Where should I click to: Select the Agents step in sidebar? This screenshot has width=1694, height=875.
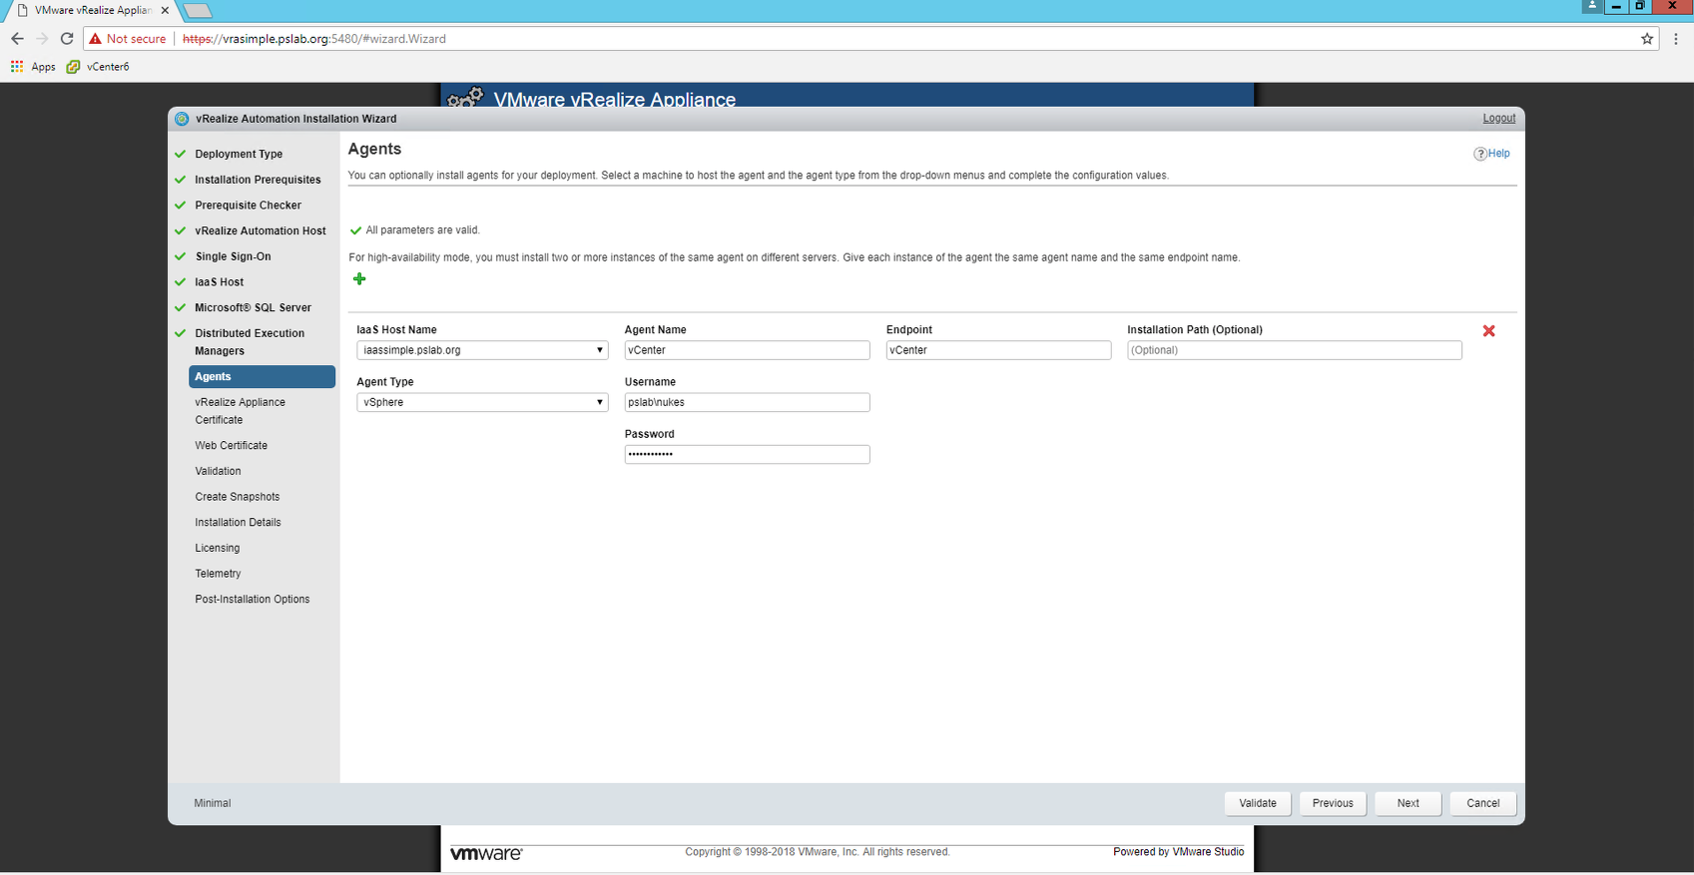point(262,376)
